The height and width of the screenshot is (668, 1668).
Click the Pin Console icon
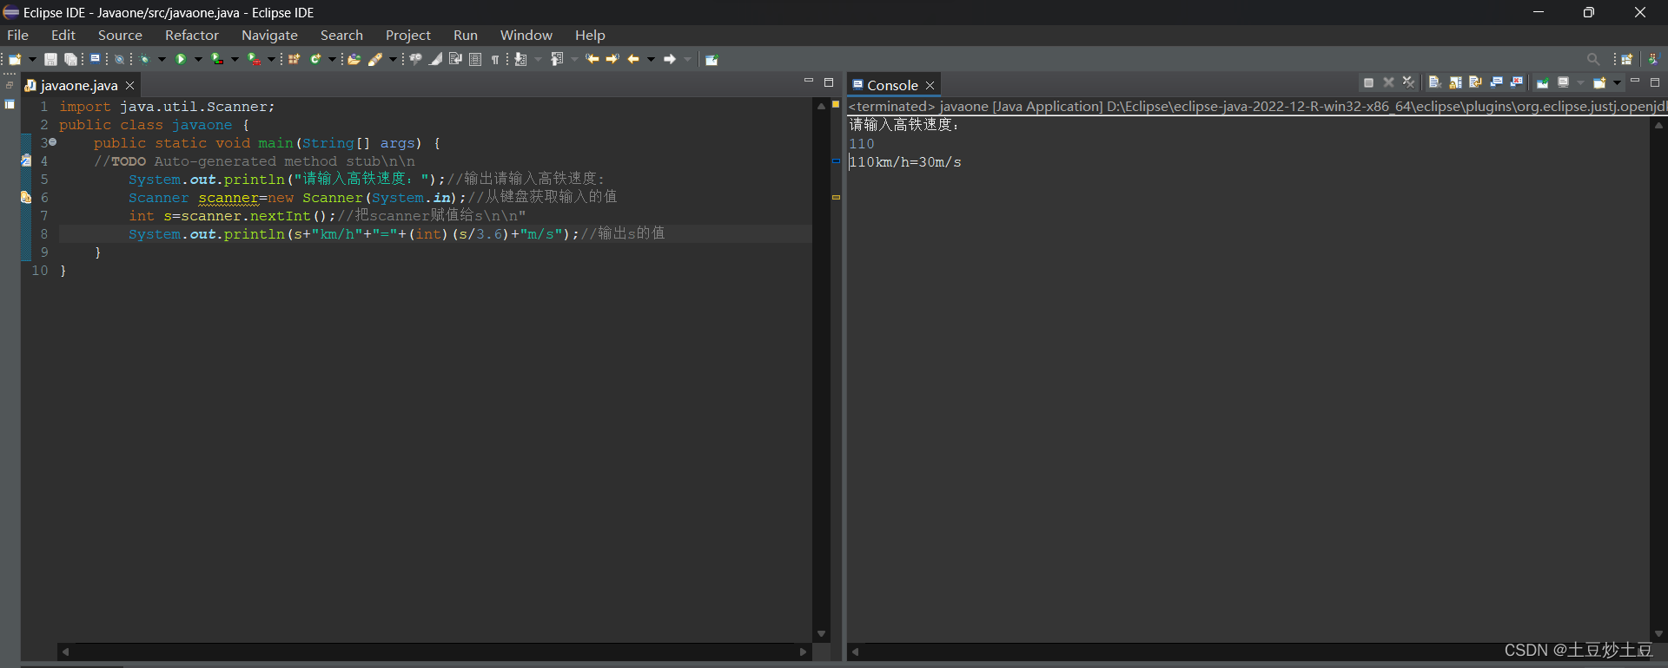pos(1543,82)
